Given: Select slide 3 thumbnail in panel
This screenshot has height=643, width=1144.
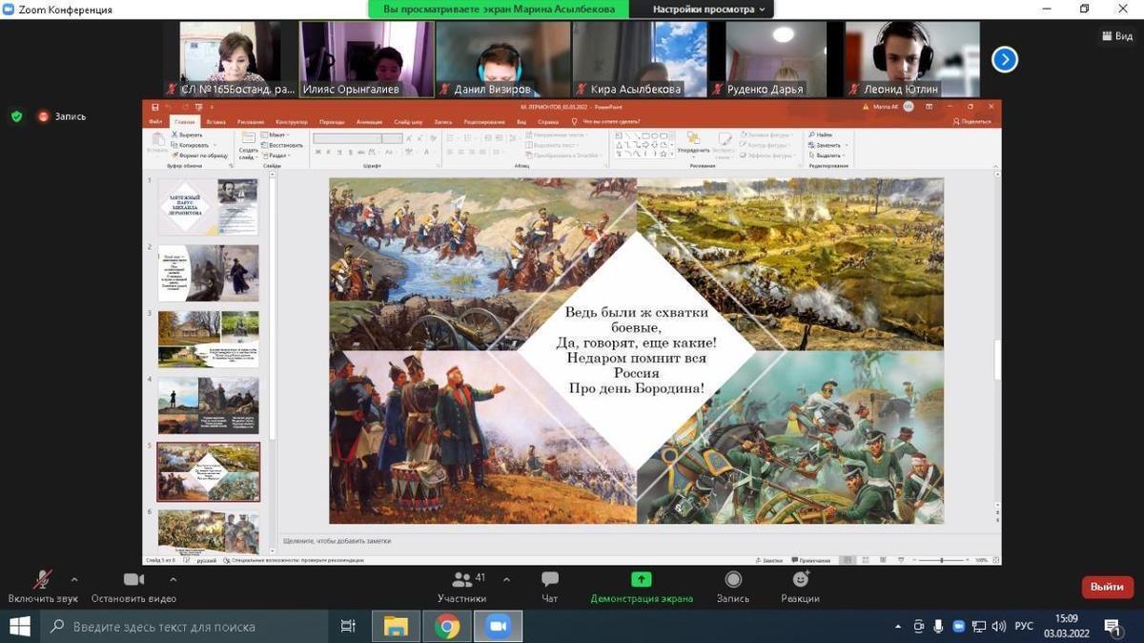Looking at the screenshot, I should click(x=208, y=338).
